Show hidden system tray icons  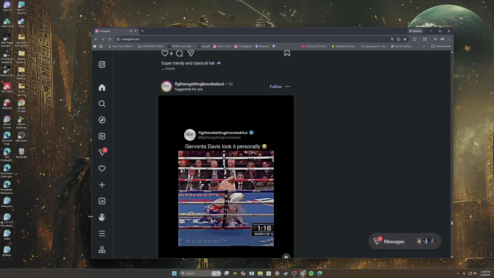(458, 273)
